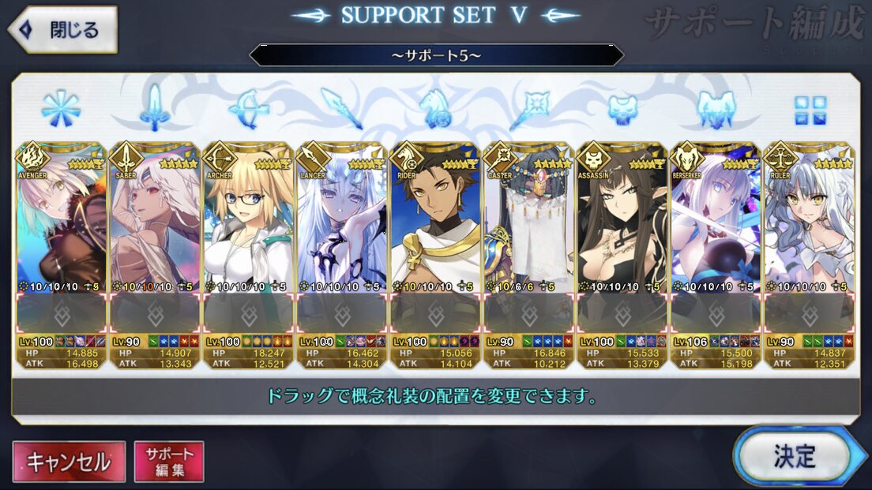
Task: Select the Archer class bow icon
Action: 249,109
